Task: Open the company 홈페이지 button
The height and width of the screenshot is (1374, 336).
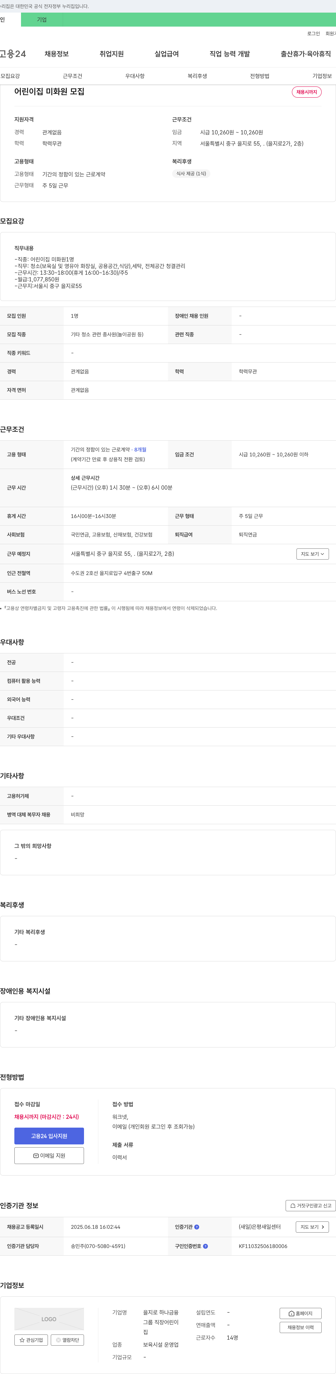Action: [x=300, y=1313]
